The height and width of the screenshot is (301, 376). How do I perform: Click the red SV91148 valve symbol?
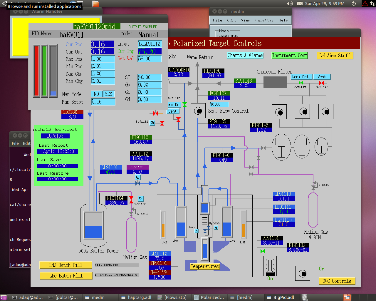click(x=322, y=83)
